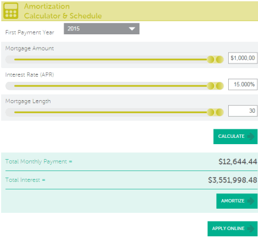The image size is (258, 238).
Task: Click the Mortgage Amount input showing $1,000,00
Action: tap(243, 58)
